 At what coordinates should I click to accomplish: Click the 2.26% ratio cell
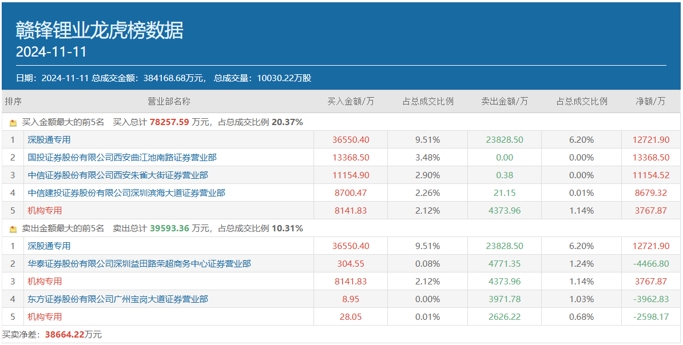point(428,192)
